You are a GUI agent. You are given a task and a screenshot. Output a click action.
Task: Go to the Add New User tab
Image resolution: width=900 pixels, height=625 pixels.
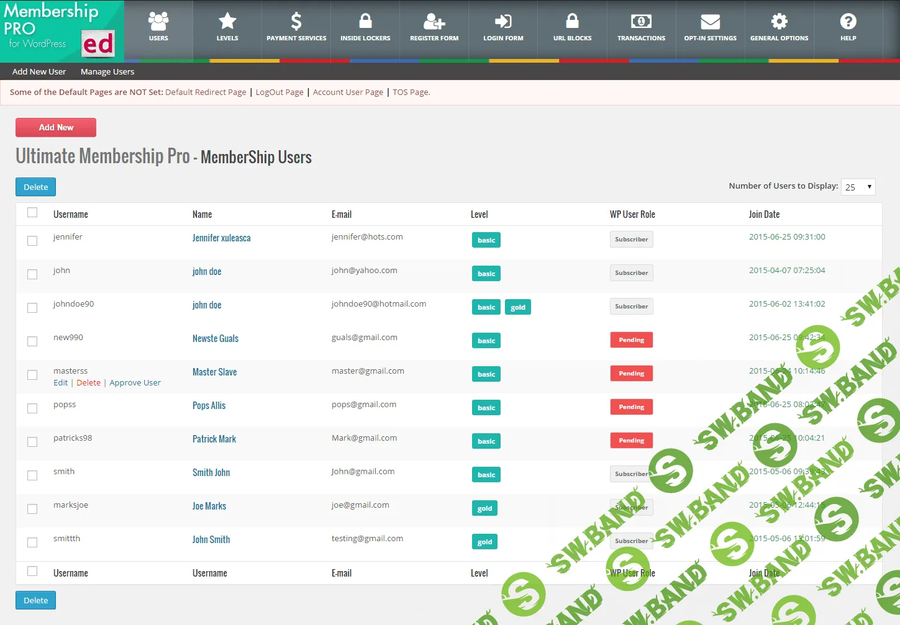[39, 72]
